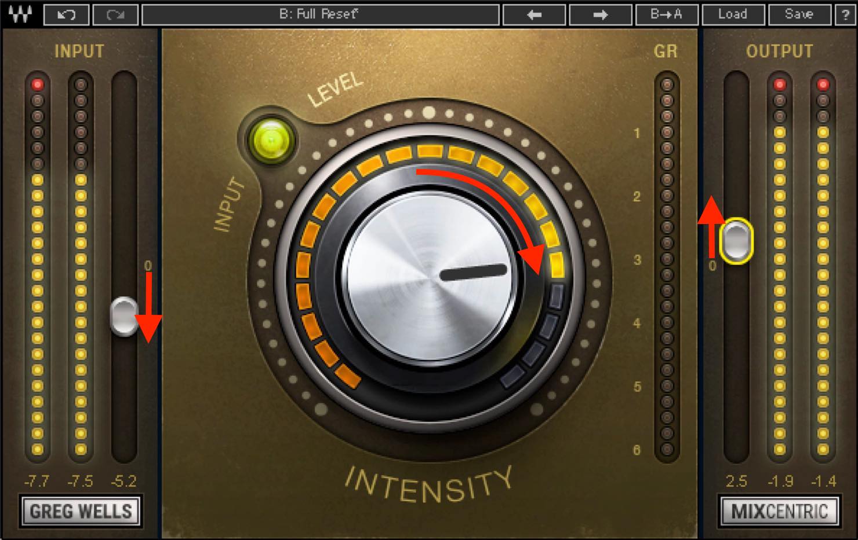Go to previous preset with left arrow
Image resolution: width=858 pixels, height=540 pixels.
click(x=535, y=14)
